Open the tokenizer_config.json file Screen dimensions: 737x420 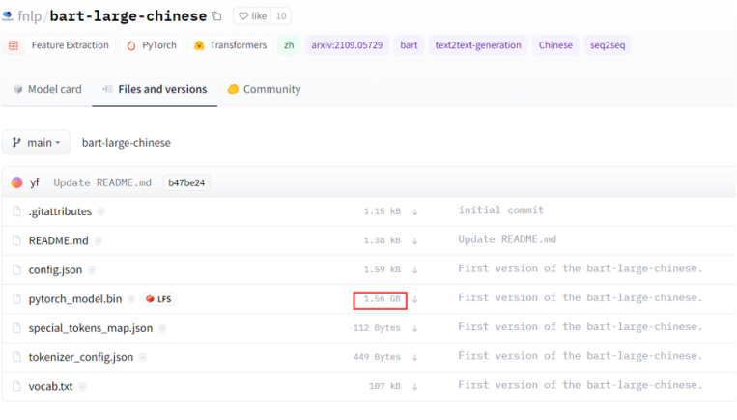81,357
